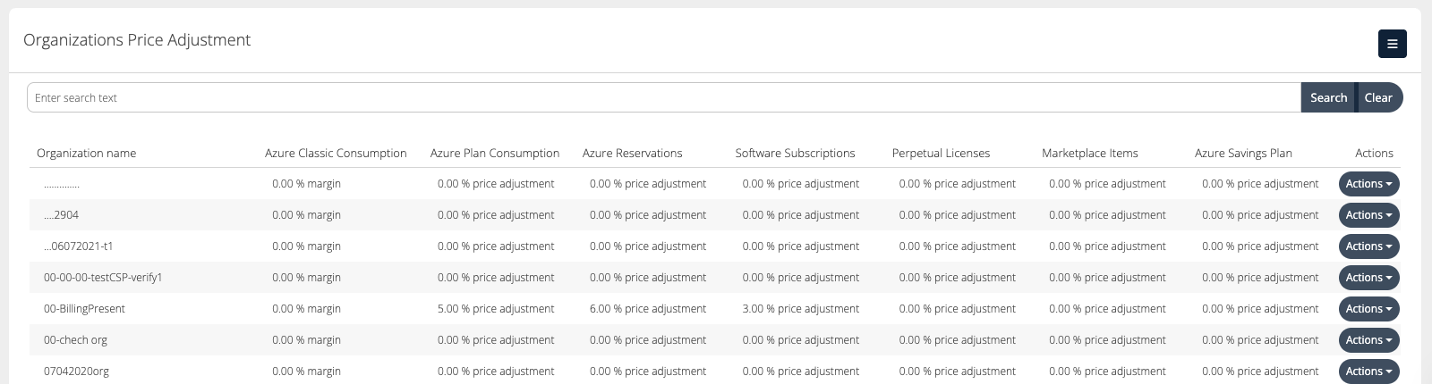Click the Azure Classic Consumption column header
Viewport: 1432px width, 384px height.
(336, 154)
